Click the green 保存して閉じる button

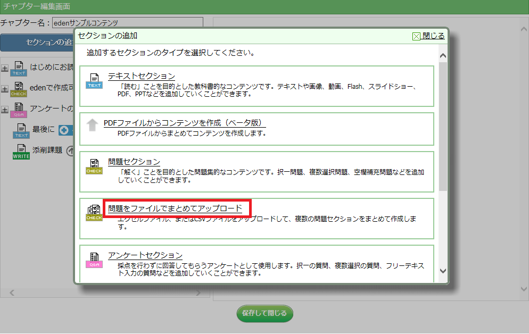click(x=265, y=313)
